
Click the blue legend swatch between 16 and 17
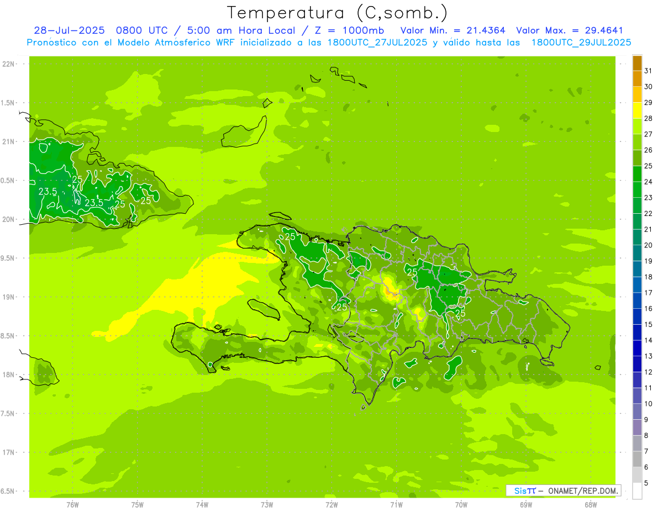pyautogui.click(x=637, y=301)
